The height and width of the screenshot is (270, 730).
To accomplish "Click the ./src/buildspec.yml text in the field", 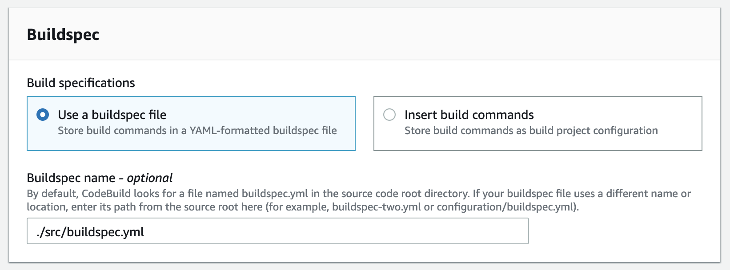I will tap(91, 232).
